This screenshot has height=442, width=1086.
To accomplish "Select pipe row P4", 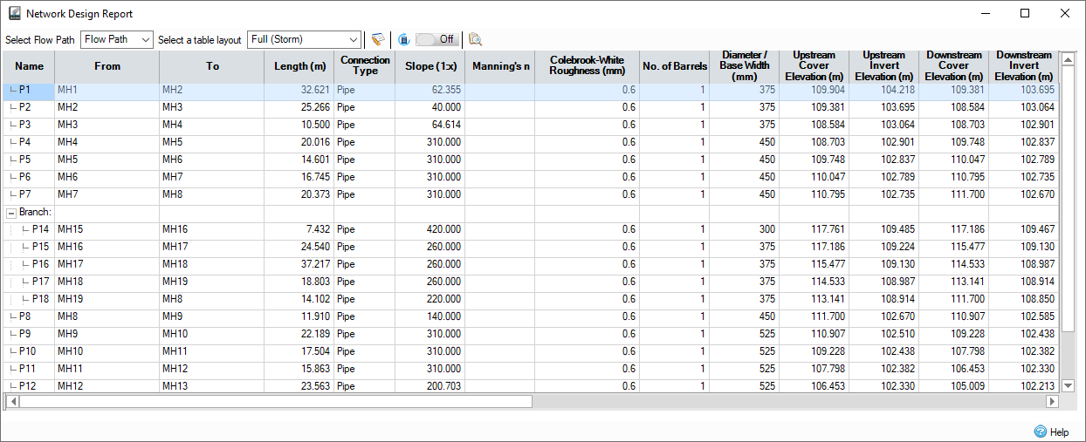I will tap(530, 142).
